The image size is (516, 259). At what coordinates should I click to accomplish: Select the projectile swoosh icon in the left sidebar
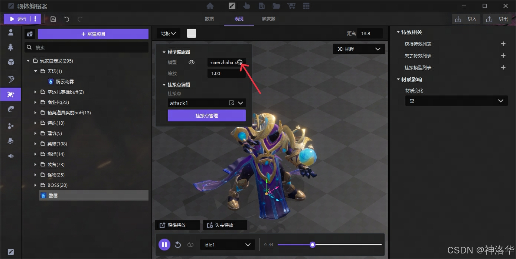point(11,109)
